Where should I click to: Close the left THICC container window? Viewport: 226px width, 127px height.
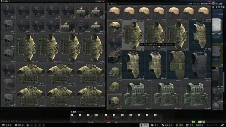click(103, 1)
